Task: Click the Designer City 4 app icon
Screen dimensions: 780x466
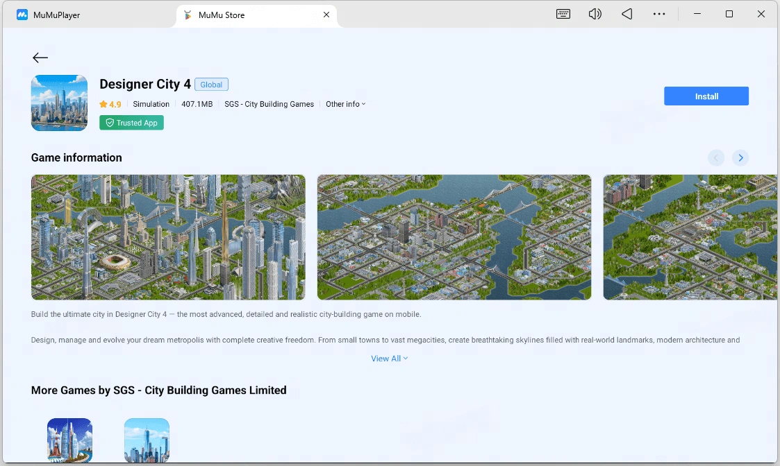Action: (59, 103)
